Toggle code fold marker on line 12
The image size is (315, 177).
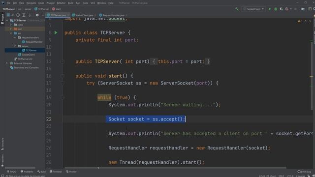coord(63,61)
